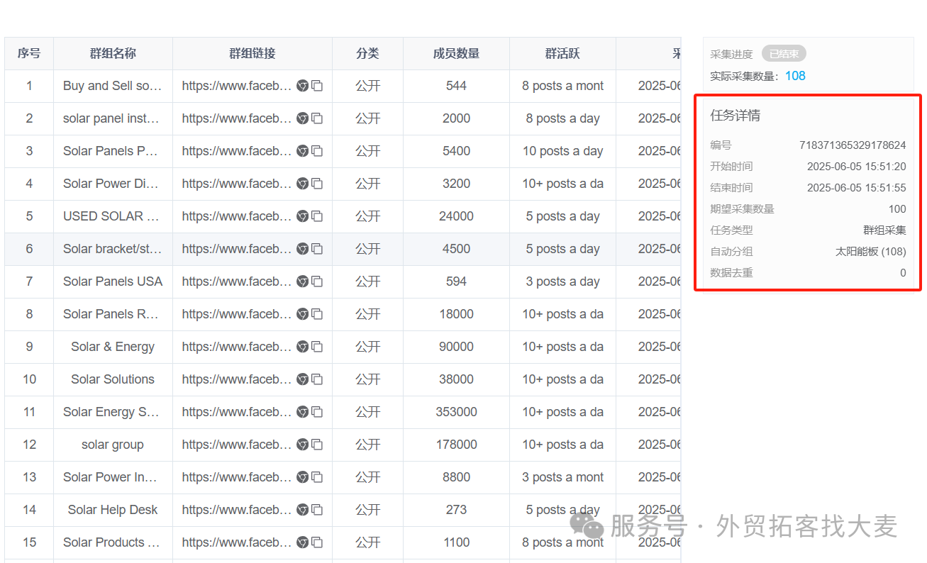This screenshot has height=563, width=927.
Task: Copy the solar panel inst… group link
Action: click(x=317, y=118)
